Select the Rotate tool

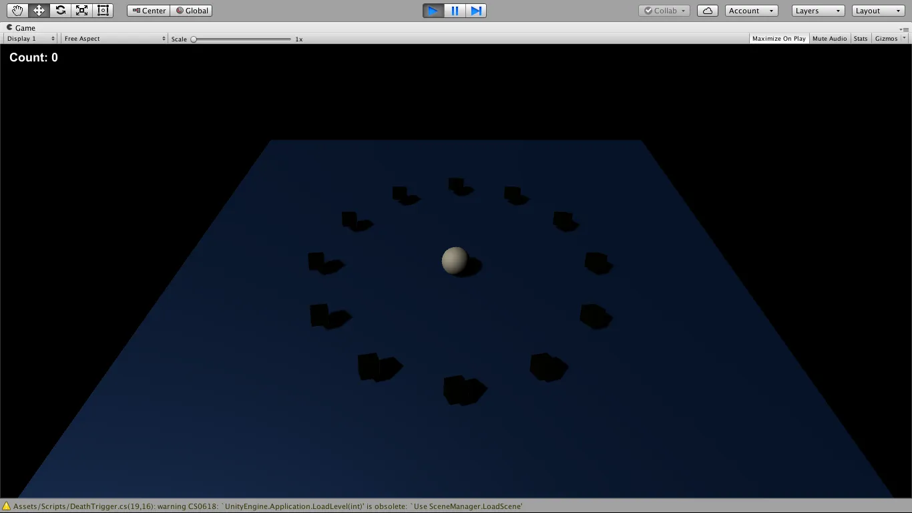tap(60, 11)
